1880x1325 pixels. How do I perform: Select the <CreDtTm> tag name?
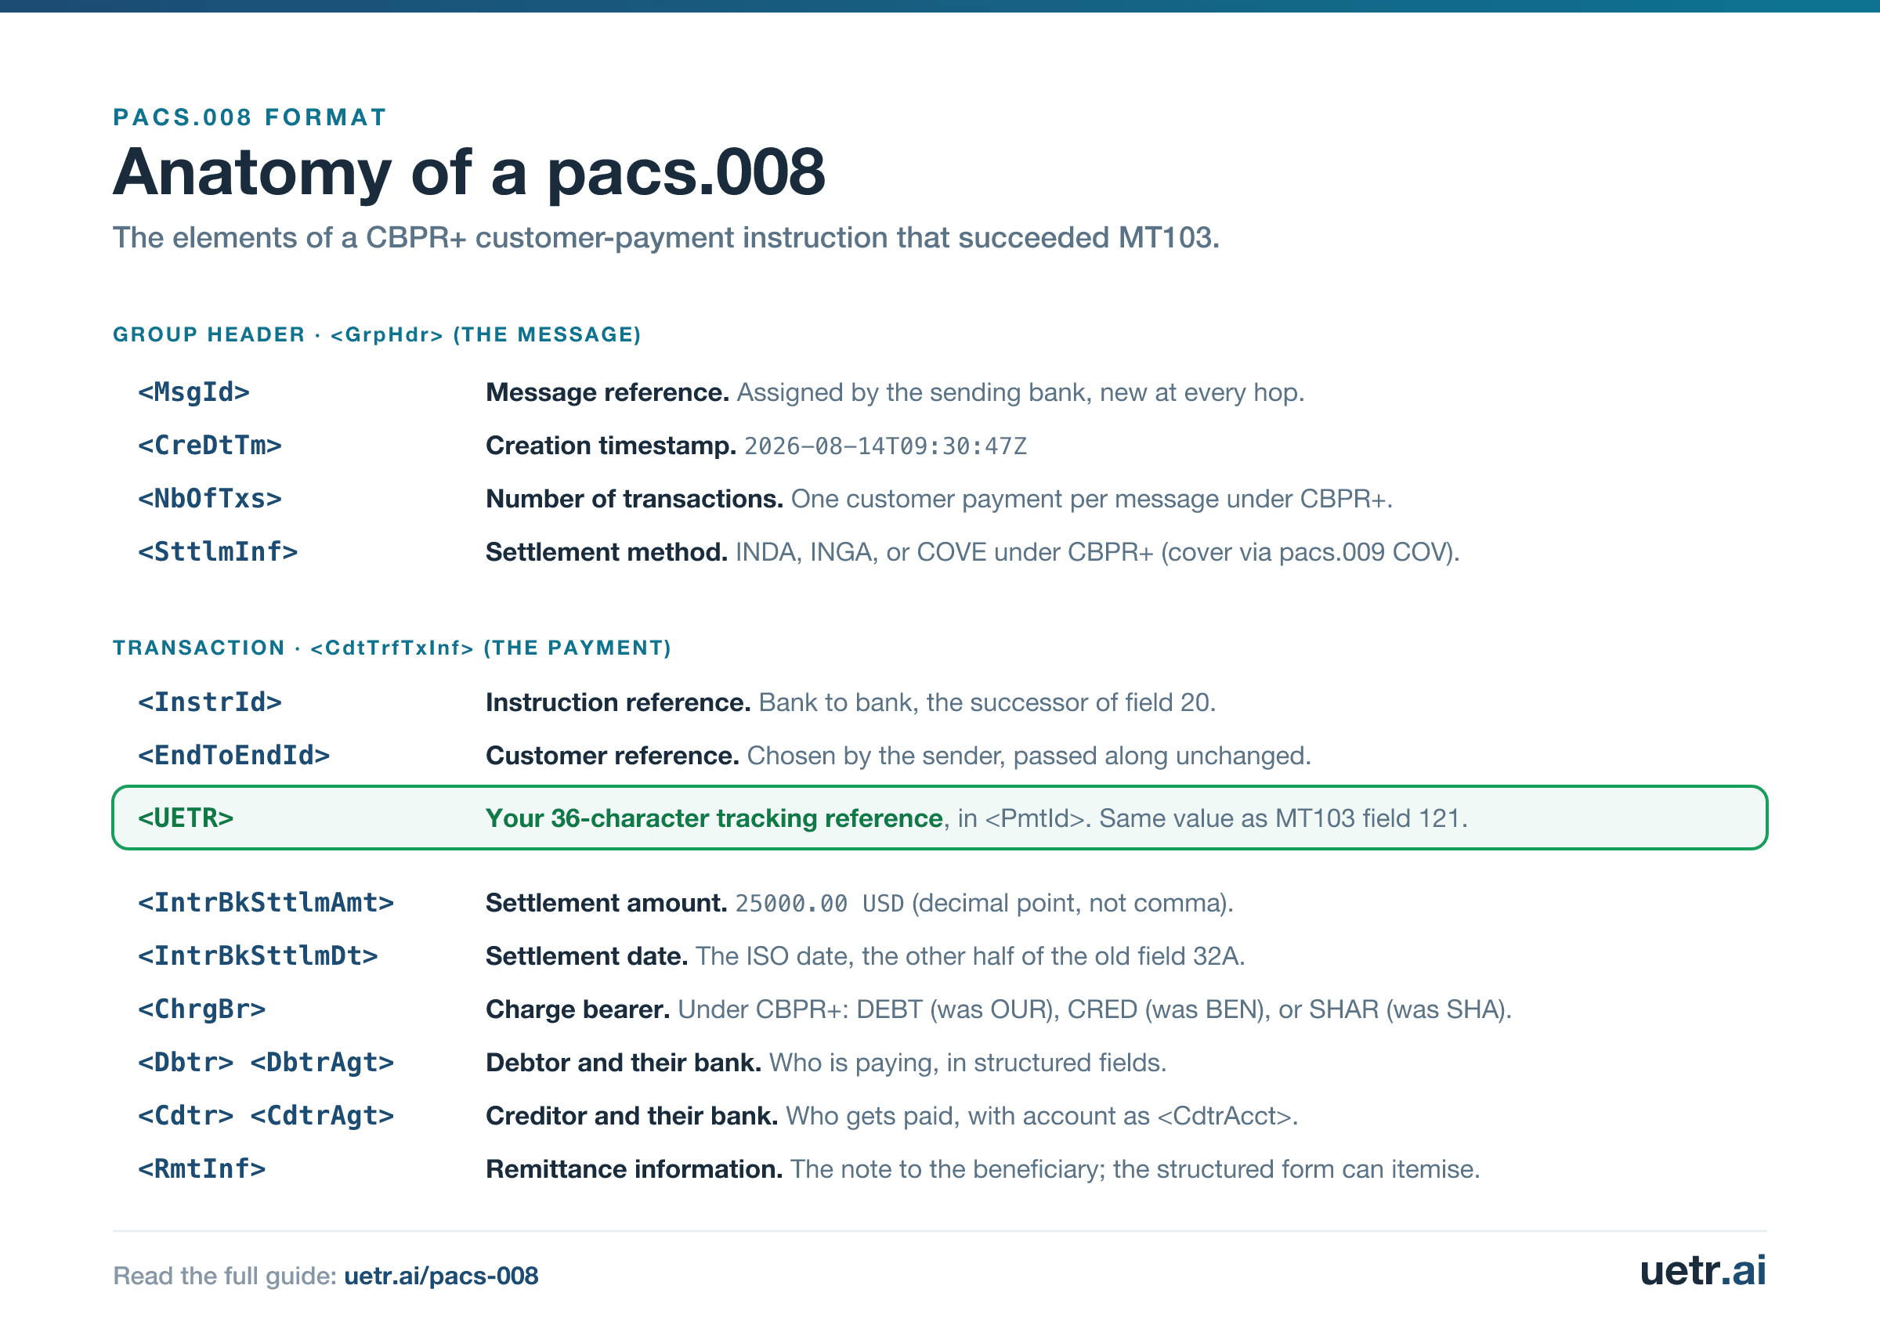pos(210,446)
